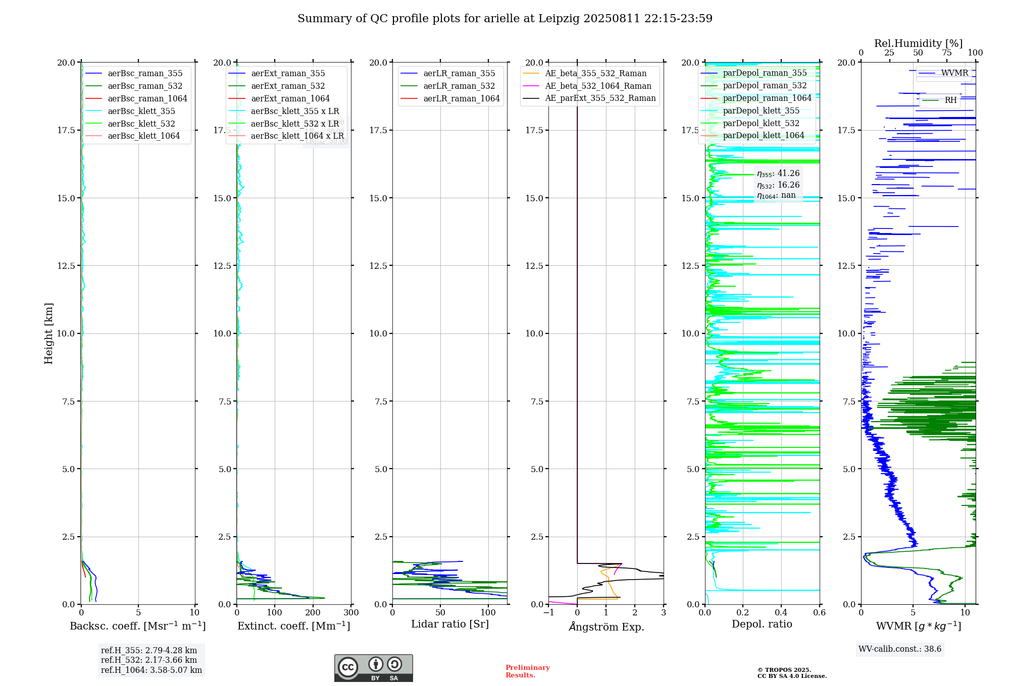The height and width of the screenshot is (686, 1010).
Task: Click the CC BY SA 4.0 License text
Action: pos(792,676)
